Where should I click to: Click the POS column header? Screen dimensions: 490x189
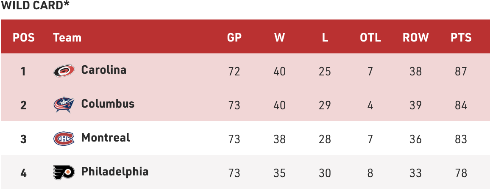pyautogui.click(x=23, y=37)
